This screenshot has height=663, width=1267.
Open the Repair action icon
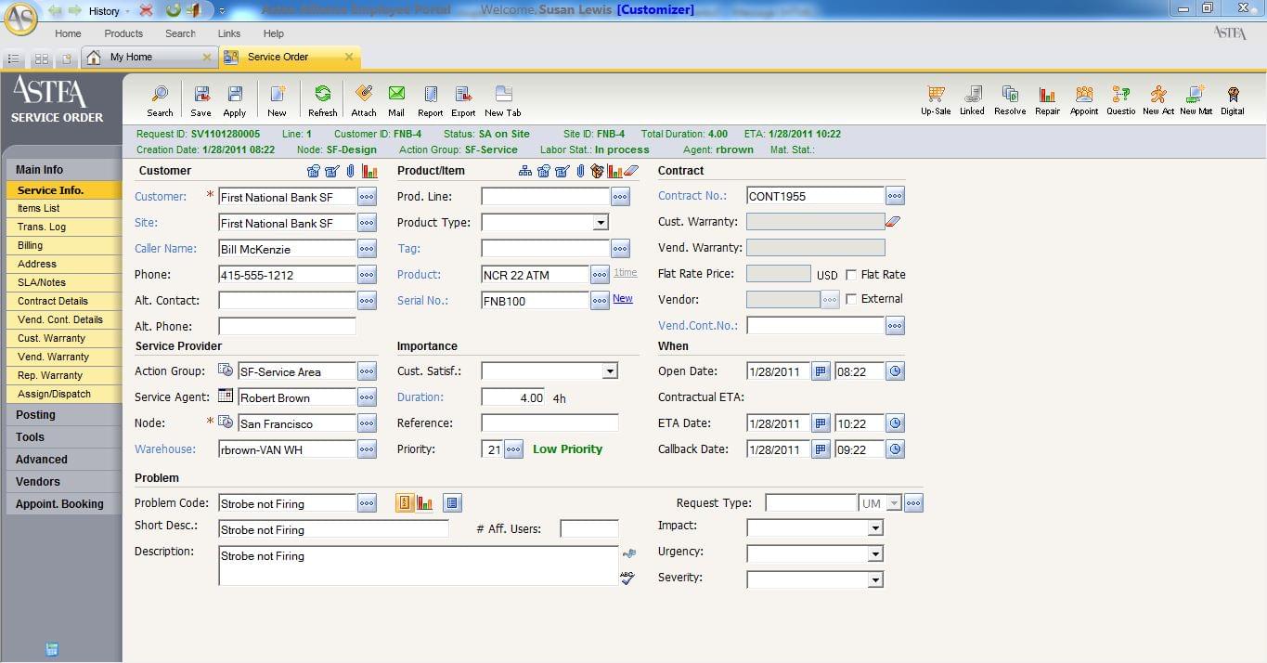click(x=1047, y=96)
